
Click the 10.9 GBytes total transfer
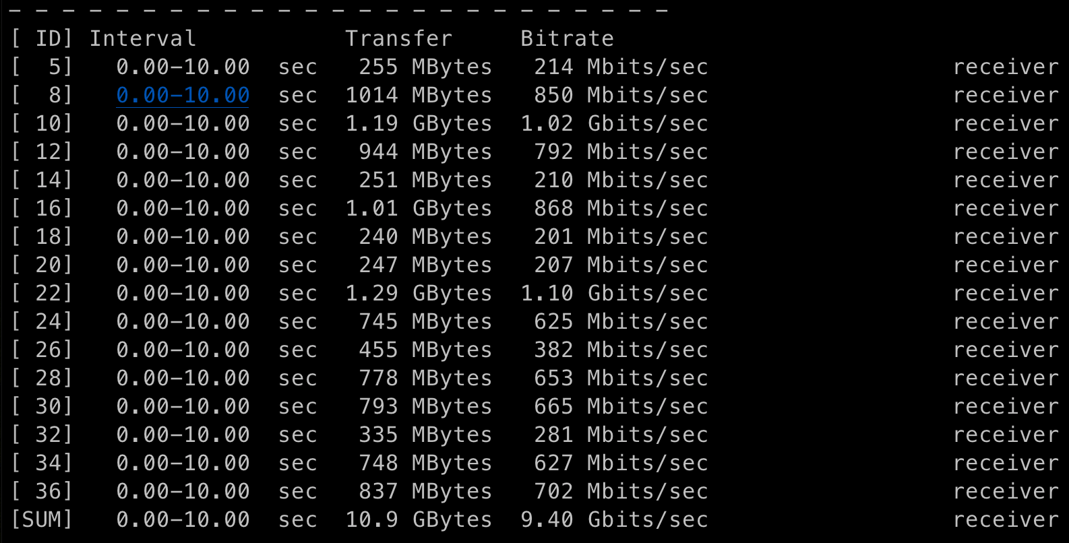[x=419, y=519]
